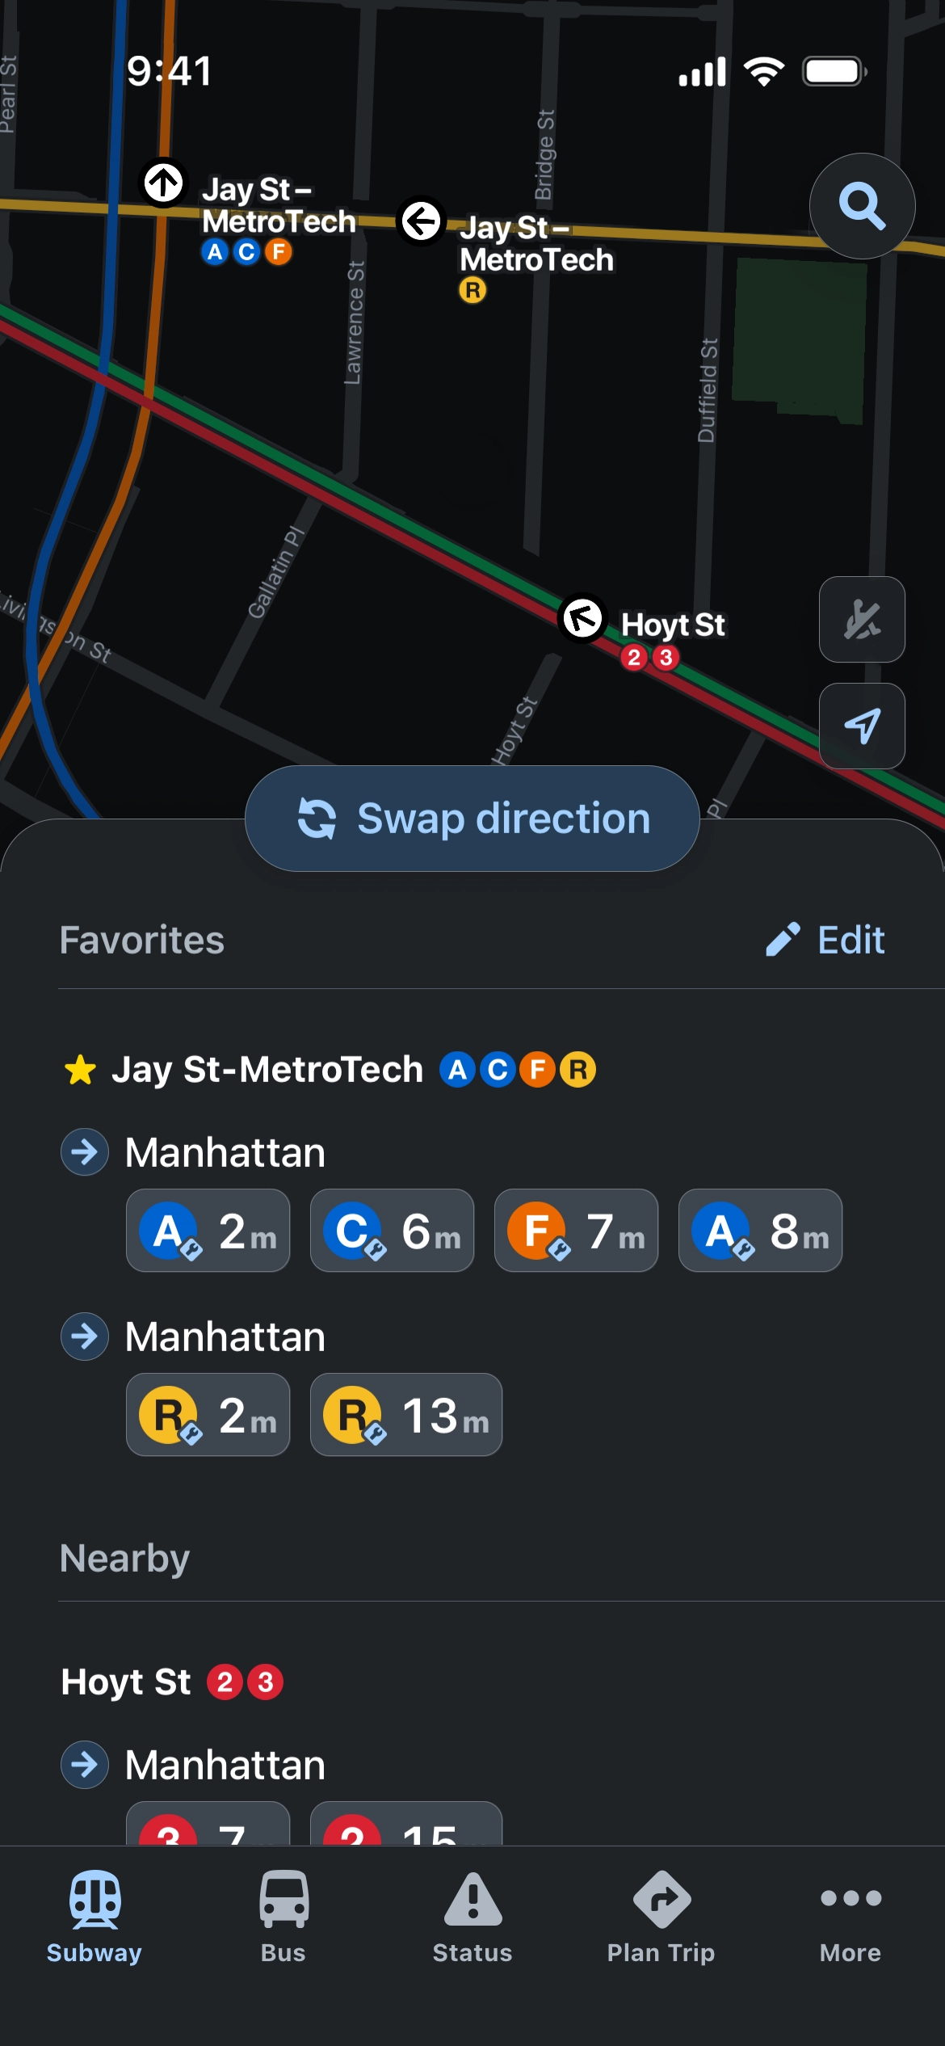Select the Jay St-MetroTech A C F station marker

pyautogui.click(x=164, y=183)
